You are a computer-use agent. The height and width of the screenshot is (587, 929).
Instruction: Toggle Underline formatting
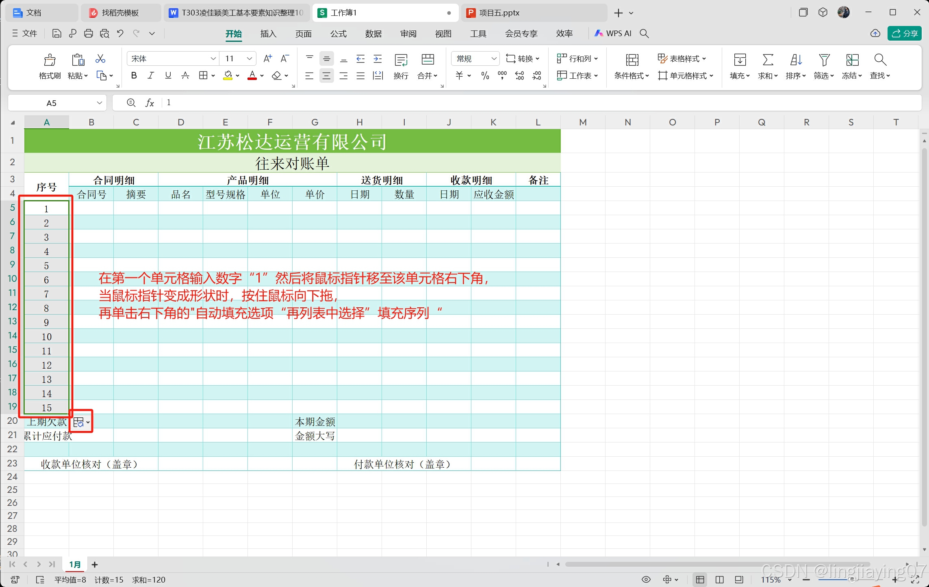click(168, 76)
